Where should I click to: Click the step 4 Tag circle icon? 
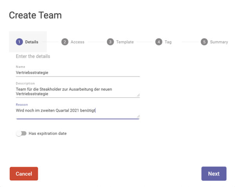[x=159, y=42]
